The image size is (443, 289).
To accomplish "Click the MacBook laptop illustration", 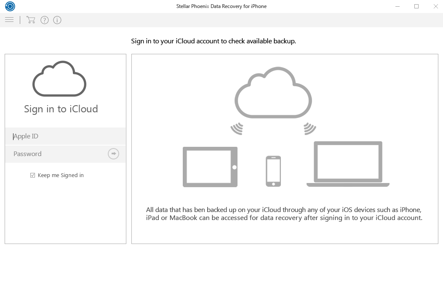I will pos(348,164).
